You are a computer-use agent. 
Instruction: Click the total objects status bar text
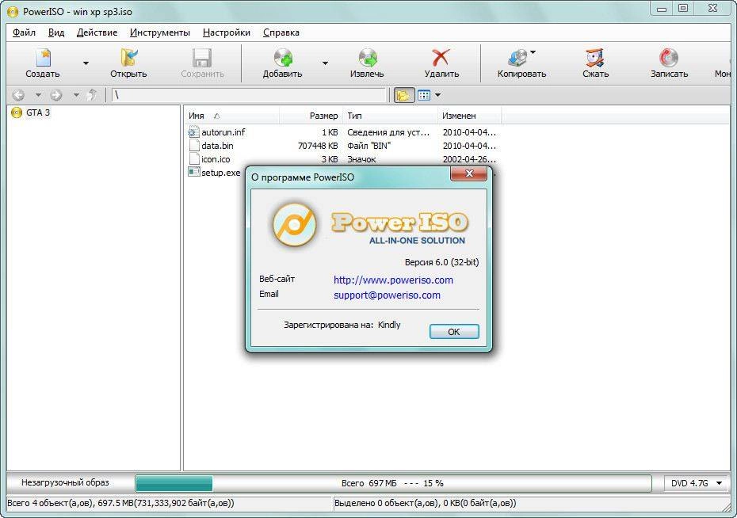click(120, 504)
